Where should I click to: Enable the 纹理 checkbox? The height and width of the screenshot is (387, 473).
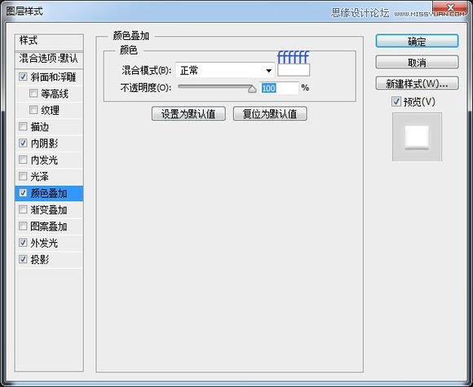click(33, 110)
